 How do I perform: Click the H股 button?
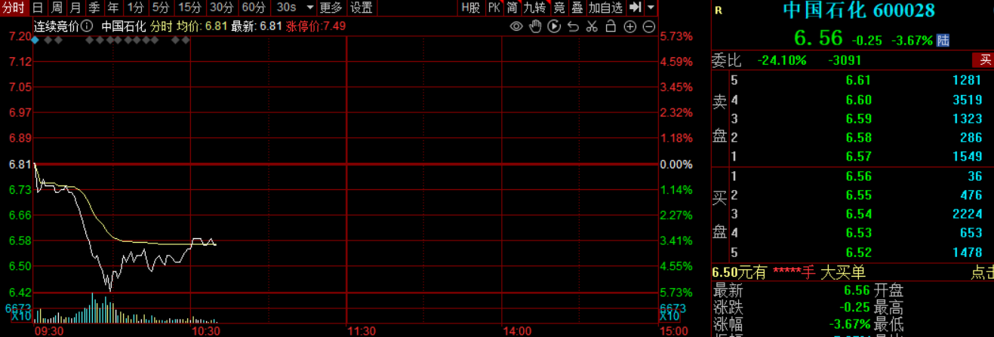click(x=470, y=8)
